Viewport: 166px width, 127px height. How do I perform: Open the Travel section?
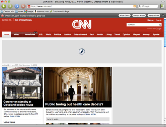[x=117, y=34]
